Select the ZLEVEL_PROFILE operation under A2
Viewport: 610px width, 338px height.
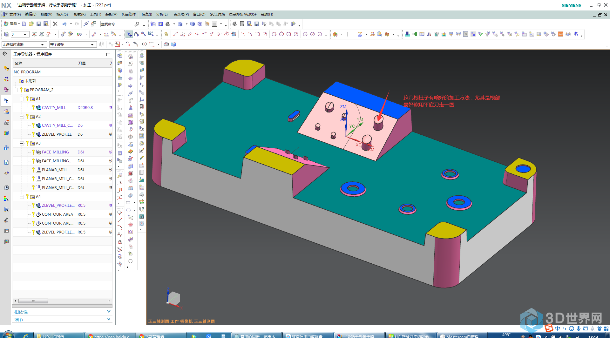[57, 134]
